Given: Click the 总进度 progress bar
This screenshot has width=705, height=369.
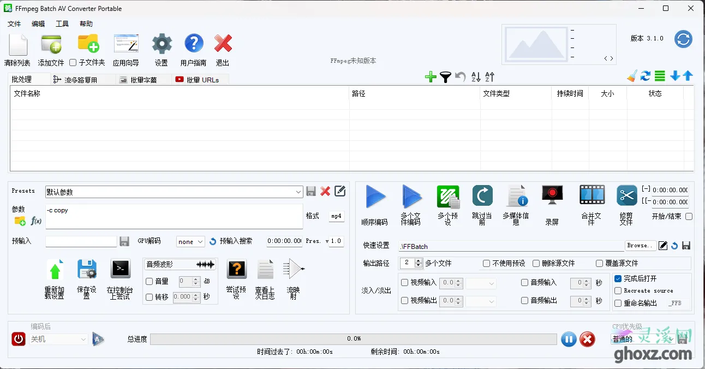Looking at the screenshot, I should (354, 339).
